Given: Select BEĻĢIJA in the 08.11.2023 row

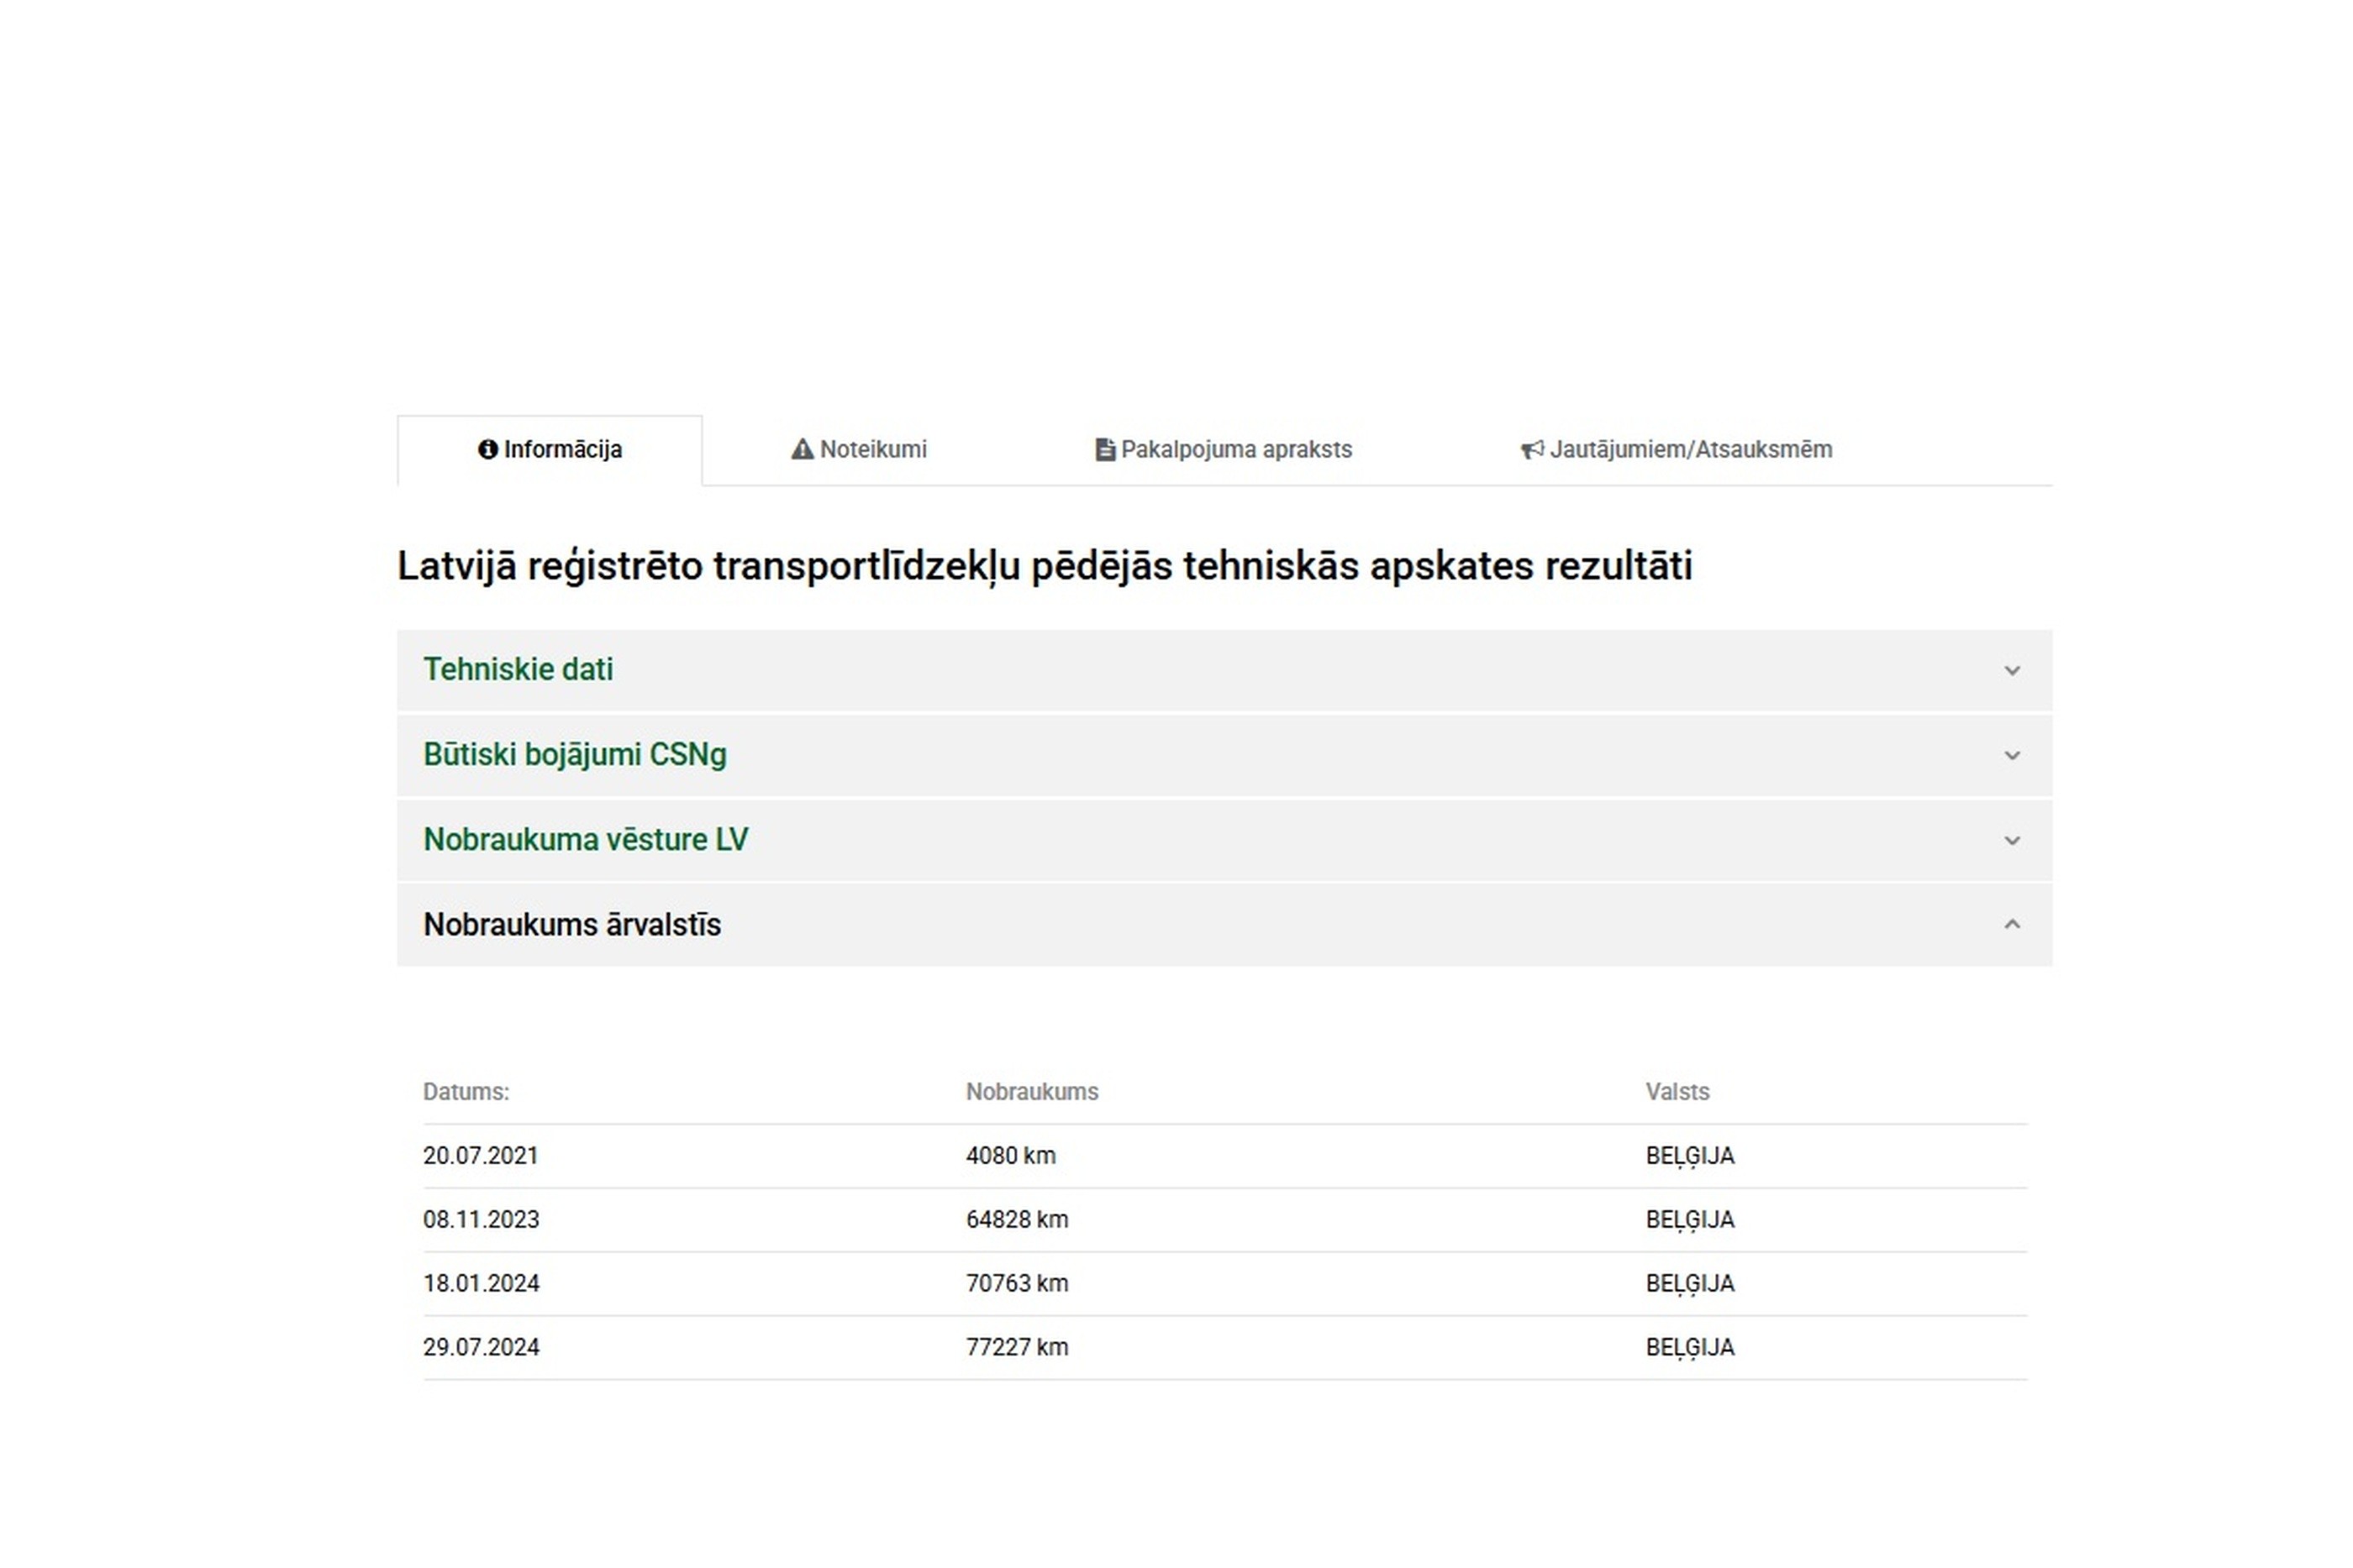Looking at the screenshot, I should (1690, 1221).
